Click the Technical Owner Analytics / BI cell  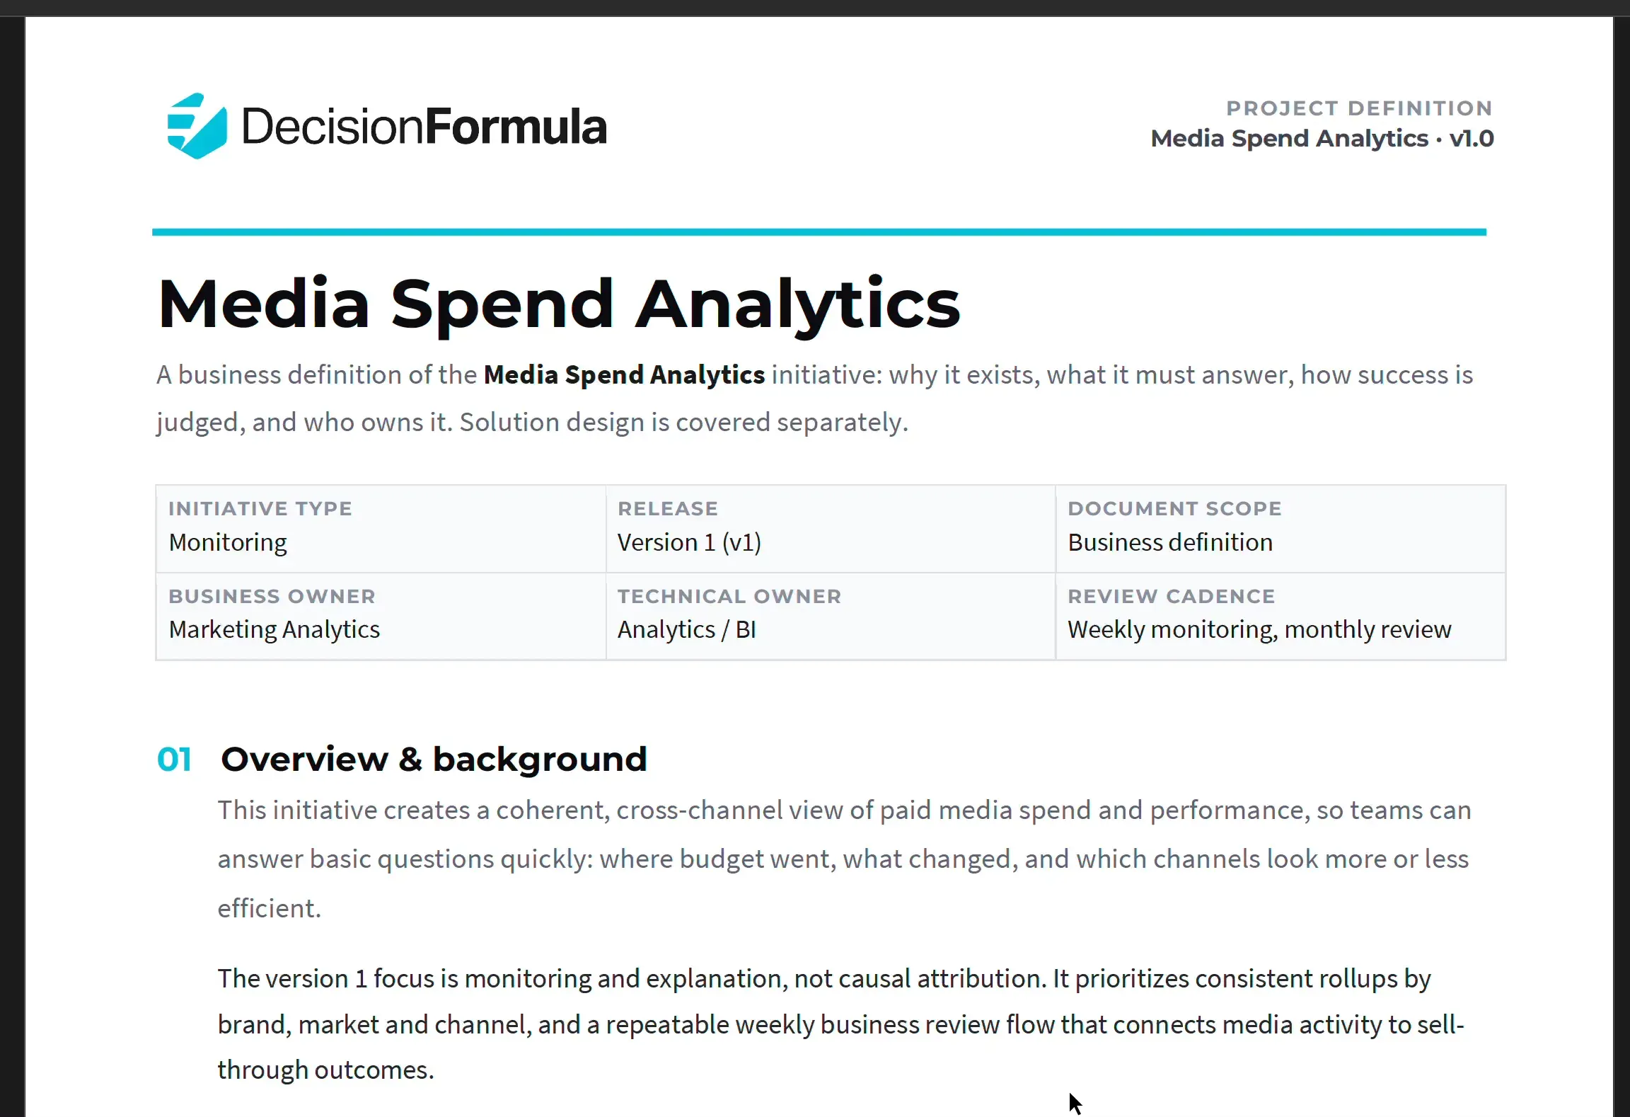click(x=831, y=617)
